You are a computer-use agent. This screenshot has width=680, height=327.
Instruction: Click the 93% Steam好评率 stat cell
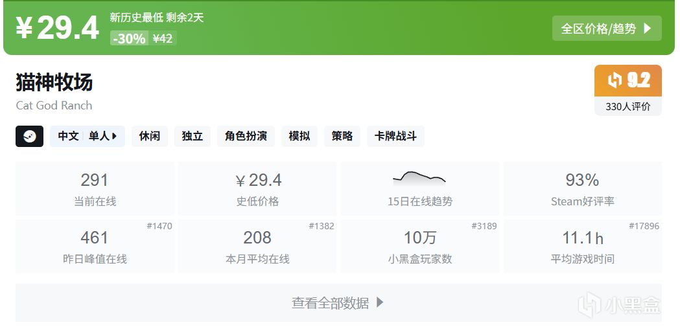(582, 188)
